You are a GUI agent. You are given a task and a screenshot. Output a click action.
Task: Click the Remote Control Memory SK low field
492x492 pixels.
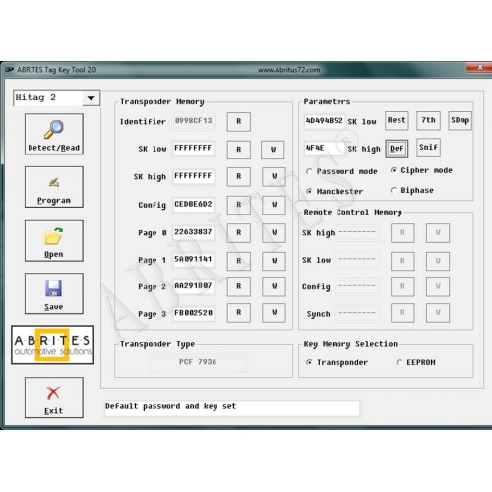(x=357, y=260)
